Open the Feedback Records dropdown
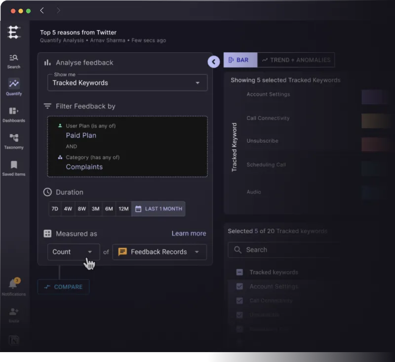Screen dimensions: 395x362 coord(159,252)
